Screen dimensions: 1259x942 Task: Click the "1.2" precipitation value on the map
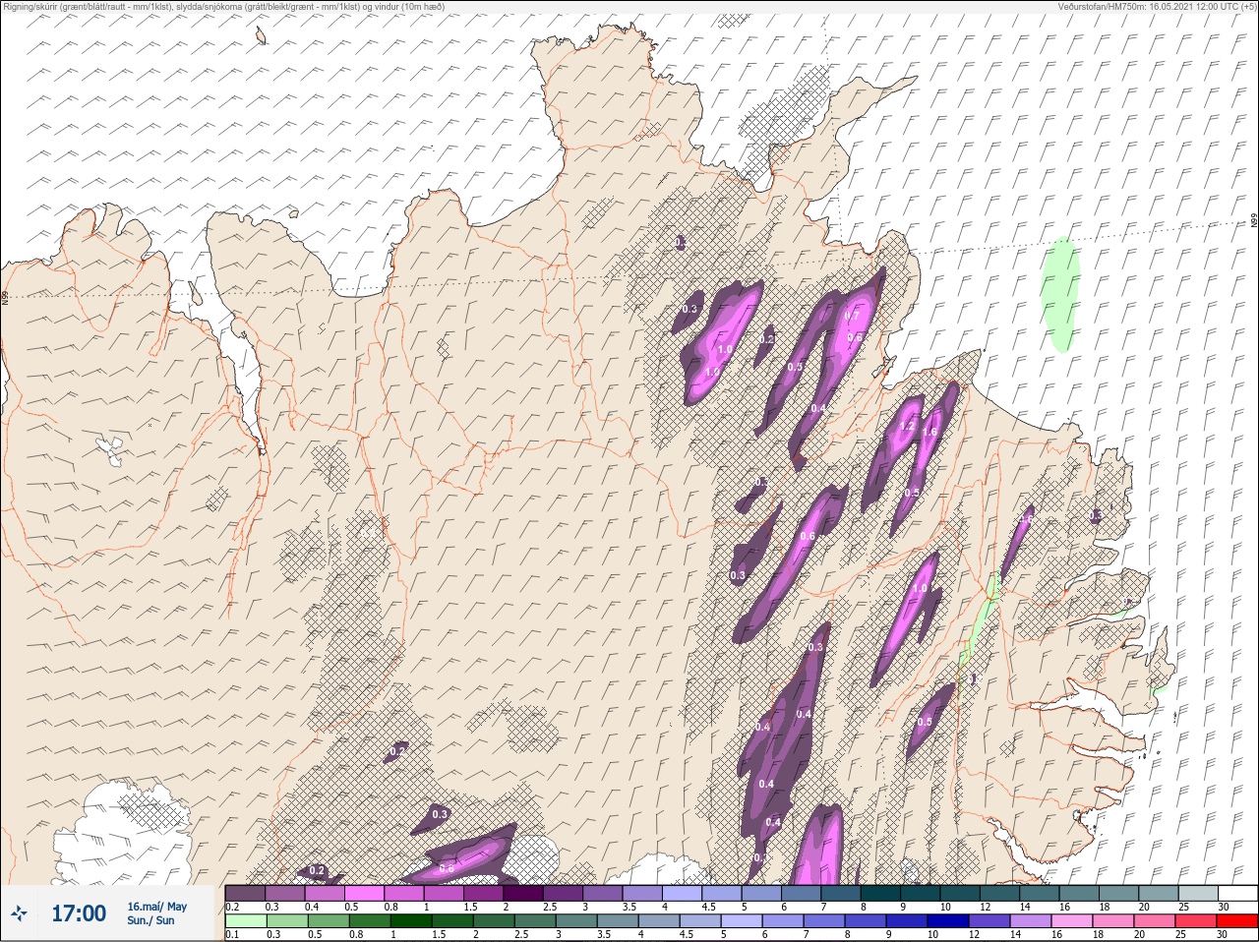click(907, 427)
